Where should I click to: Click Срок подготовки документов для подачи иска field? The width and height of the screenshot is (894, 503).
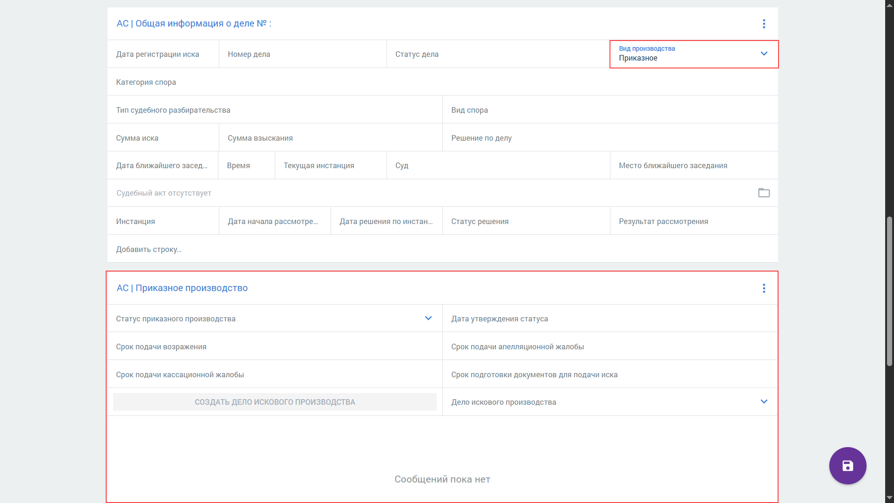click(x=610, y=374)
